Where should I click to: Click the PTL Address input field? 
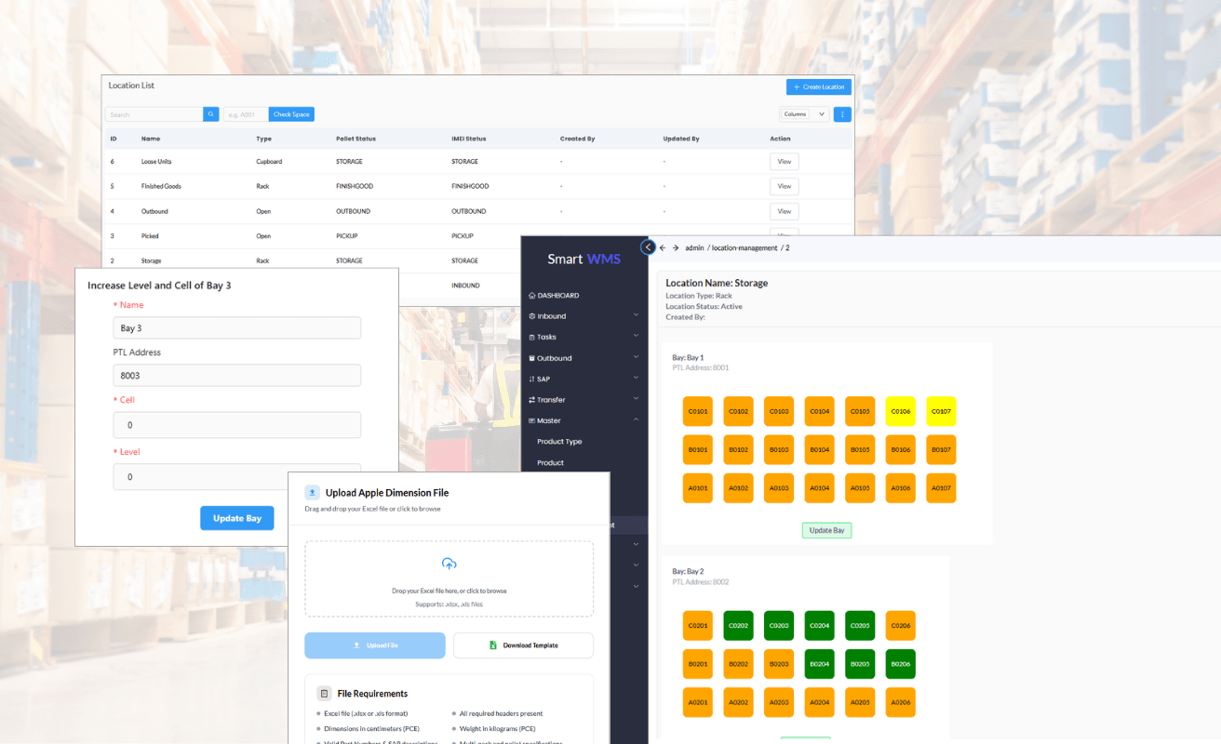tap(236, 376)
